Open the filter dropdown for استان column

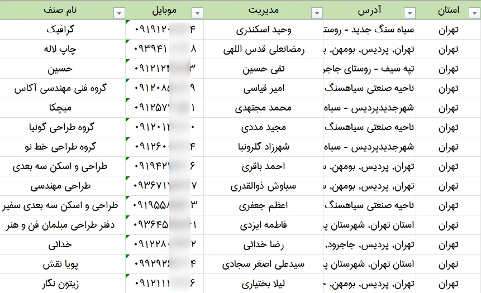(x=474, y=13)
